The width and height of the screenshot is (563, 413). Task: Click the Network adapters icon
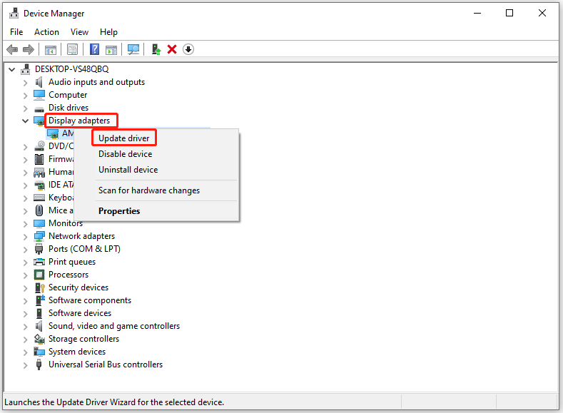point(39,237)
